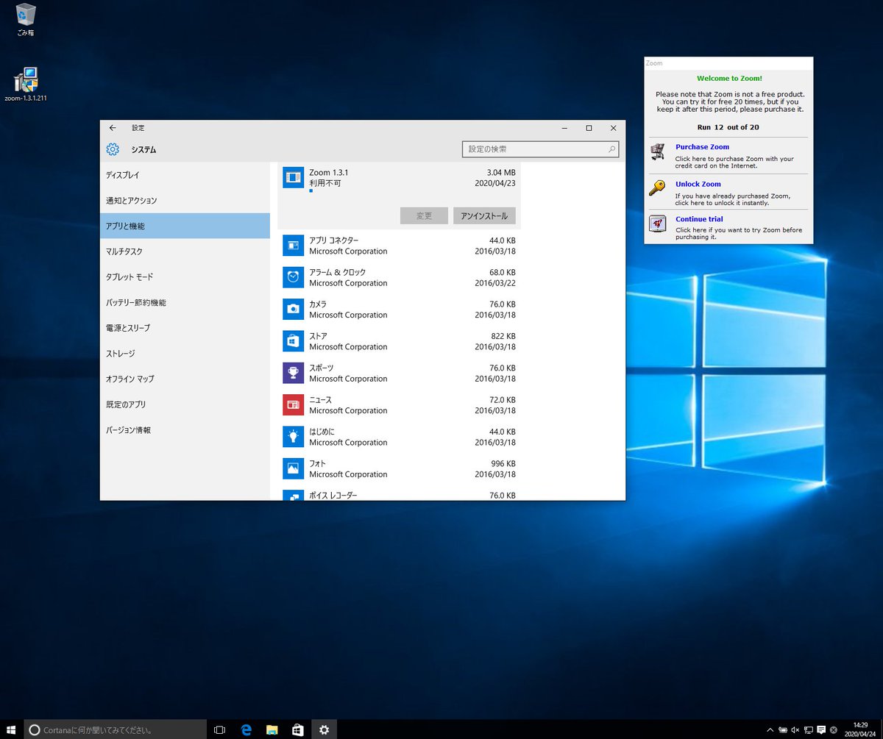Viewport: 883px width, 739px height.
Task: Select the カメラ app name text
Action: pyautogui.click(x=318, y=304)
